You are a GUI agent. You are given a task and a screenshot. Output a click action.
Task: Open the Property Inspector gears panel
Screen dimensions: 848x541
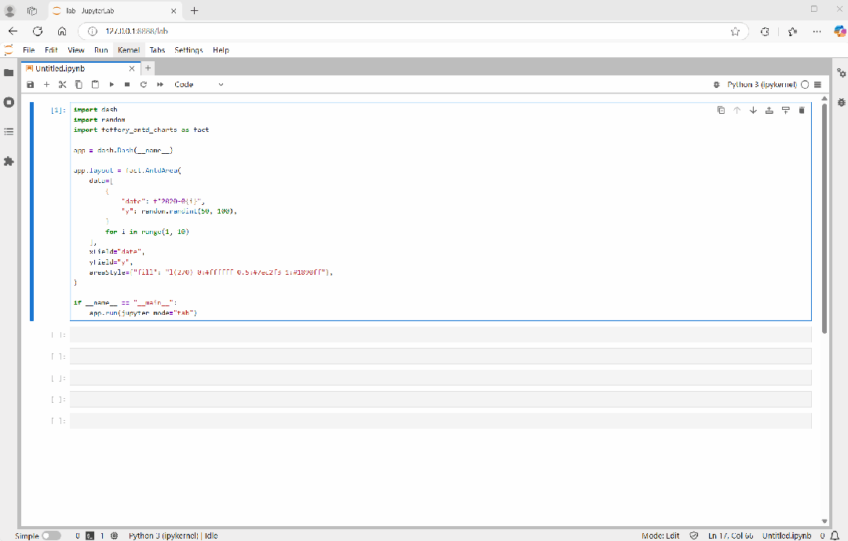tap(841, 72)
